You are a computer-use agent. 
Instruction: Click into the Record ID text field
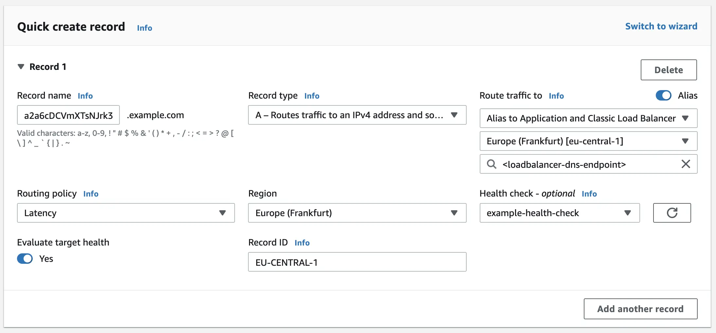click(357, 262)
